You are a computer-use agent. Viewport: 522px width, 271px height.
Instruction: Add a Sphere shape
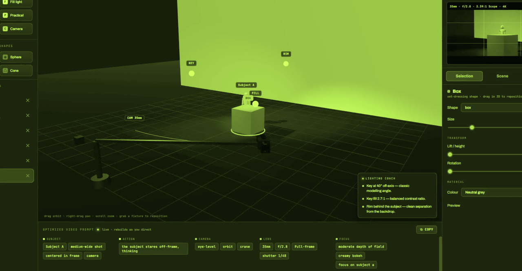pos(16,57)
